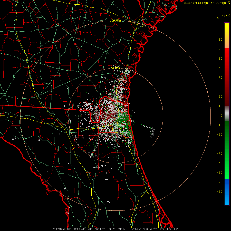Click the -60 scale value
Screen dimensions: 231x231
(219, 172)
